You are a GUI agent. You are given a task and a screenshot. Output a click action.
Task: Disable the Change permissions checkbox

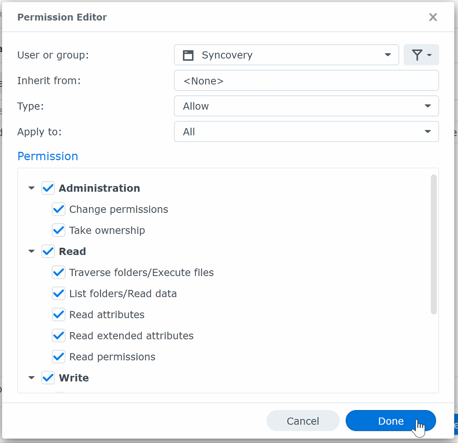tap(59, 209)
